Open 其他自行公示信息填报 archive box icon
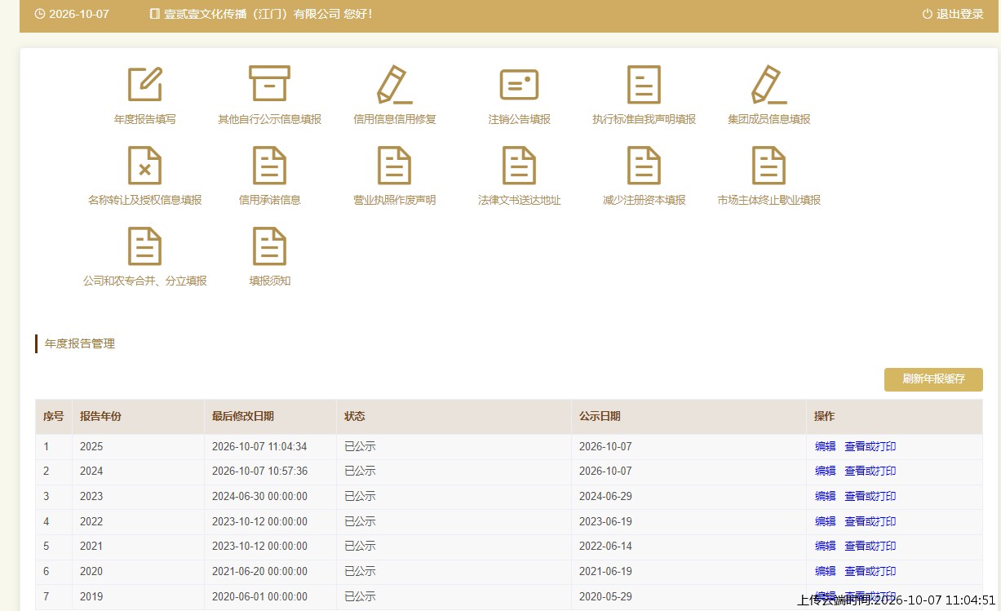This screenshot has width=1001, height=611. 269,84
